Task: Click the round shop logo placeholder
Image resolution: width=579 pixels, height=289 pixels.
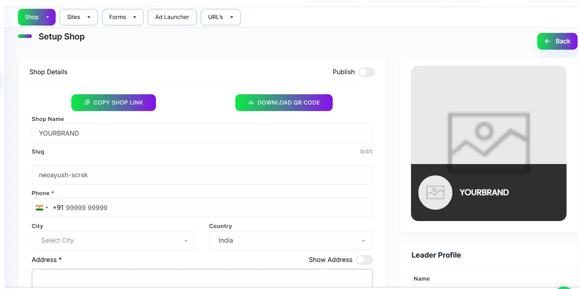Action: point(435,193)
